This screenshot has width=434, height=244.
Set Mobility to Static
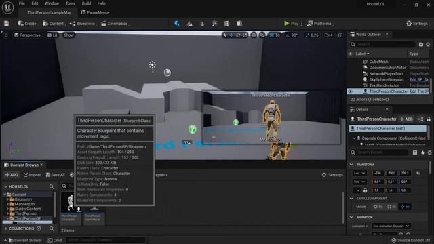coord(378,207)
